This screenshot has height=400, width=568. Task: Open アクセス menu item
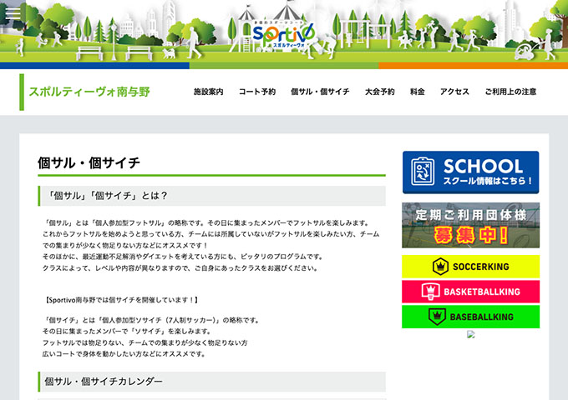point(454,92)
